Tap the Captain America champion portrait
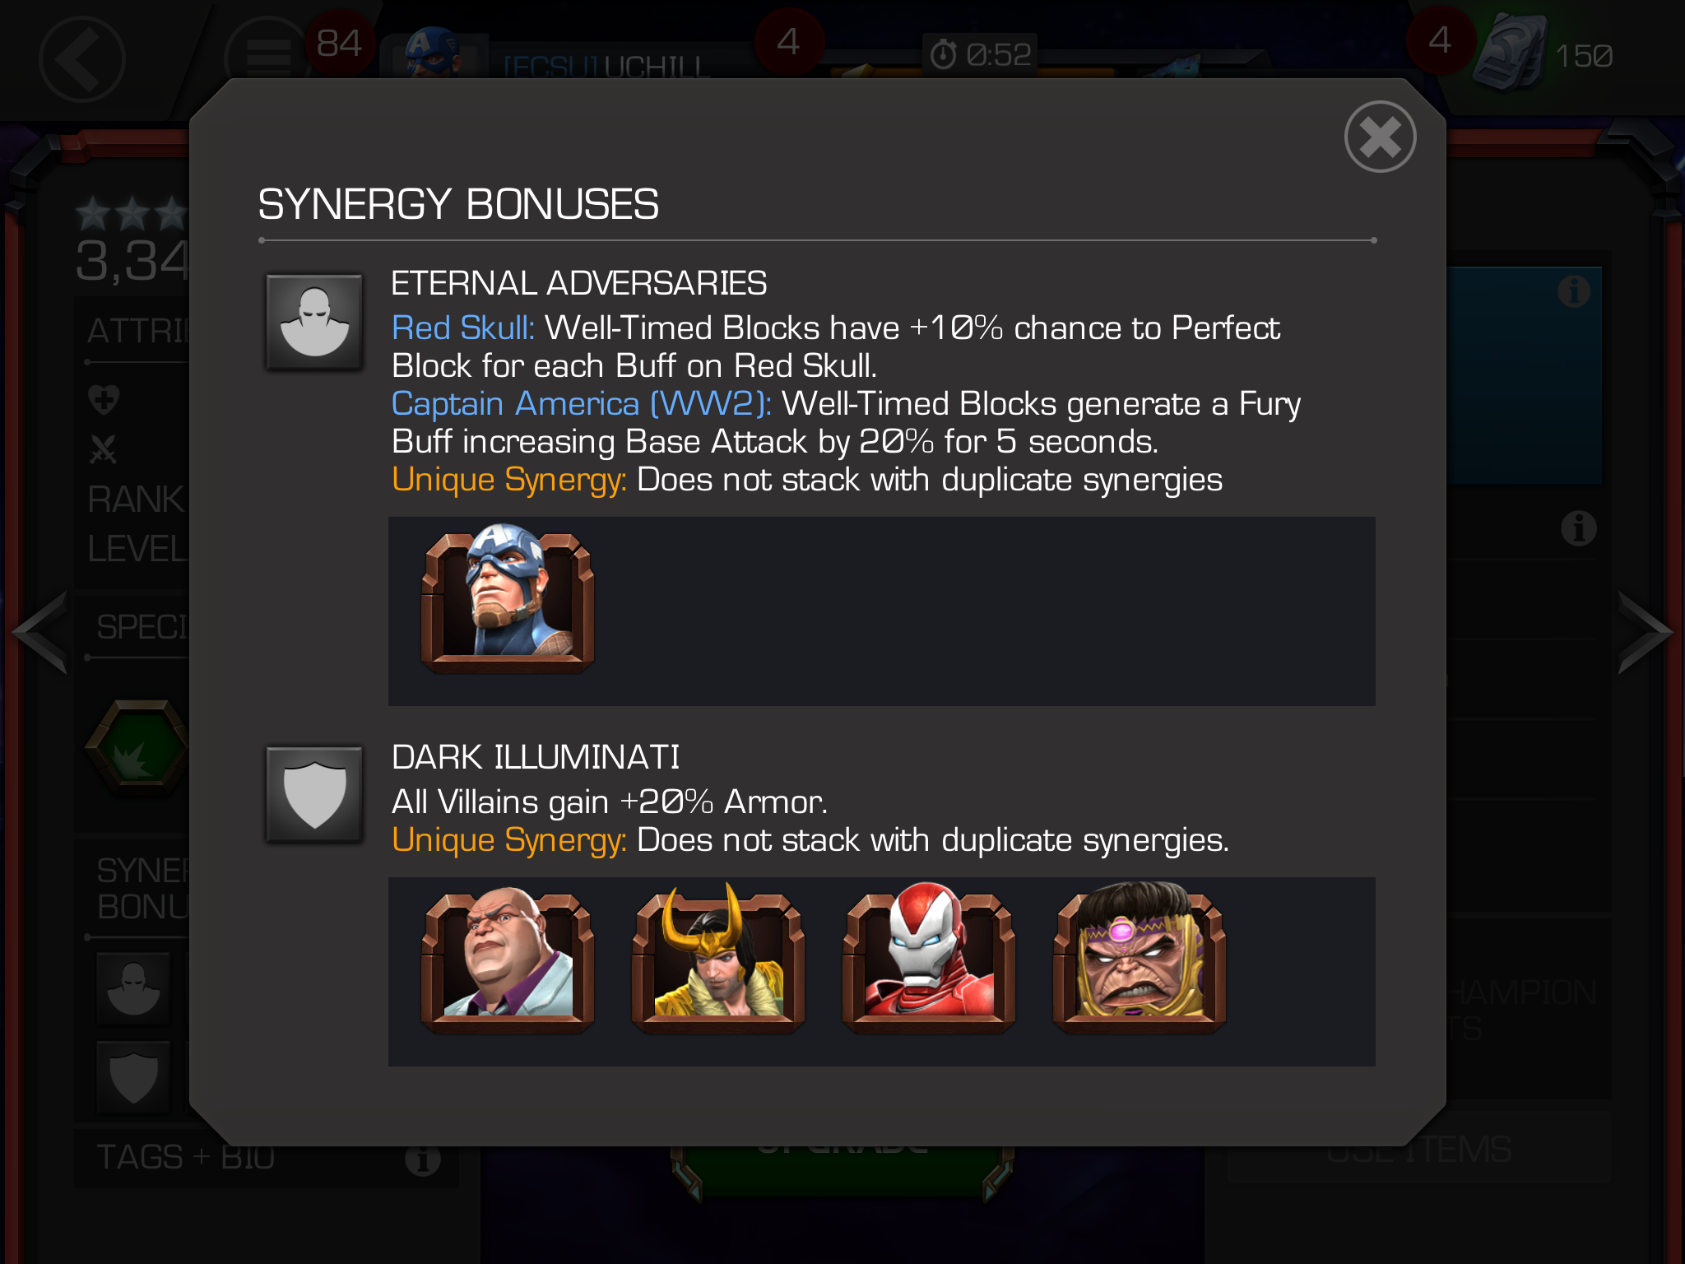 click(508, 596)
